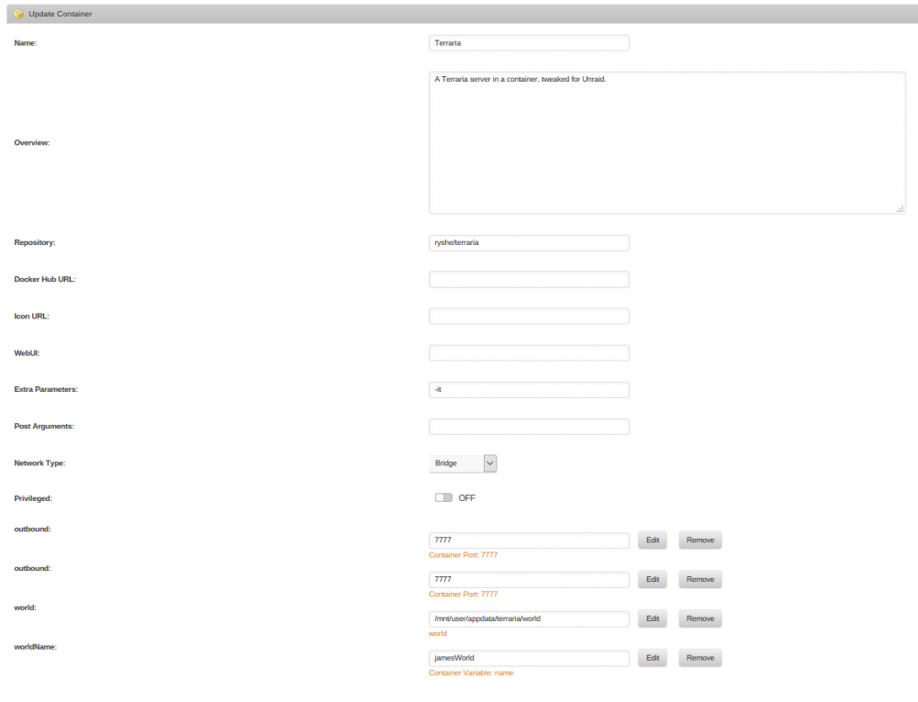Image resolution: width=918 pixels, height=702 pixels.
Task: Remove the first outbound port mapping
Action: pyautogui.click(x=700, y=540)
